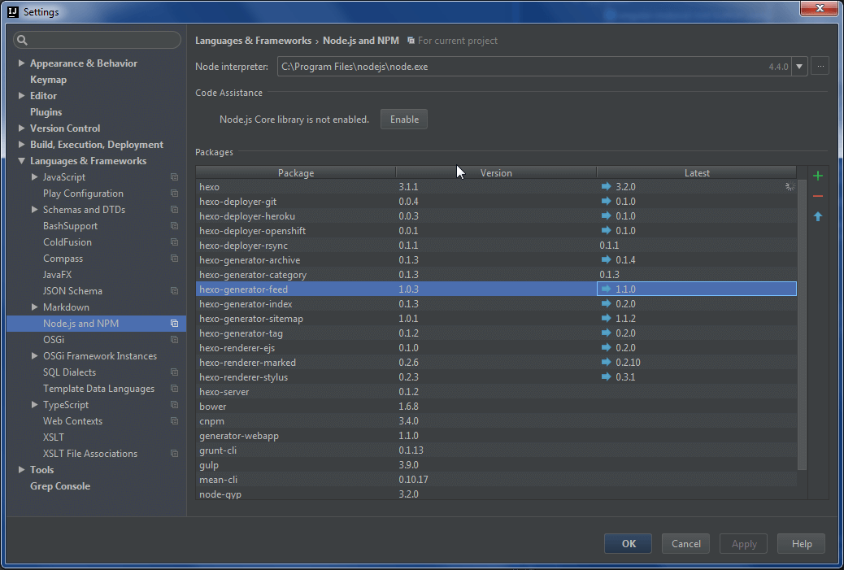The width and height of the screenshot is (844, 570).
Task: Expand Build, Execution, Deployment section
Action: pyautogui.click(x=21, y=144)
